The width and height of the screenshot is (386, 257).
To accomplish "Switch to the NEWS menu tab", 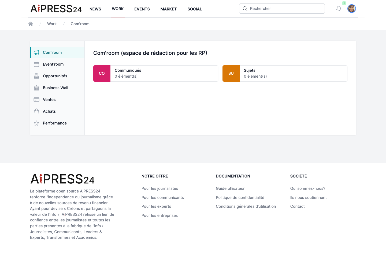I will (x=95, y=9).
